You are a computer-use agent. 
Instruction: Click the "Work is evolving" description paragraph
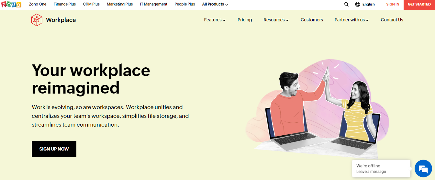click(110, 116)
